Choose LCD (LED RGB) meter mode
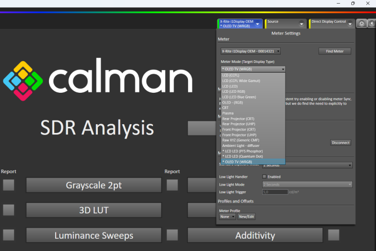This screenshot has height=251, width=376. tap(253, 92)
